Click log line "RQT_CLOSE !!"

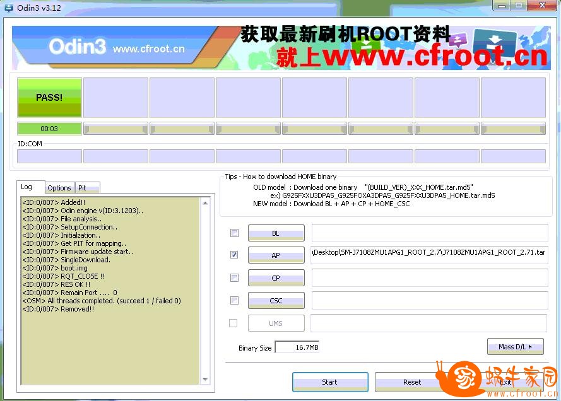click(x=64, y=276)
